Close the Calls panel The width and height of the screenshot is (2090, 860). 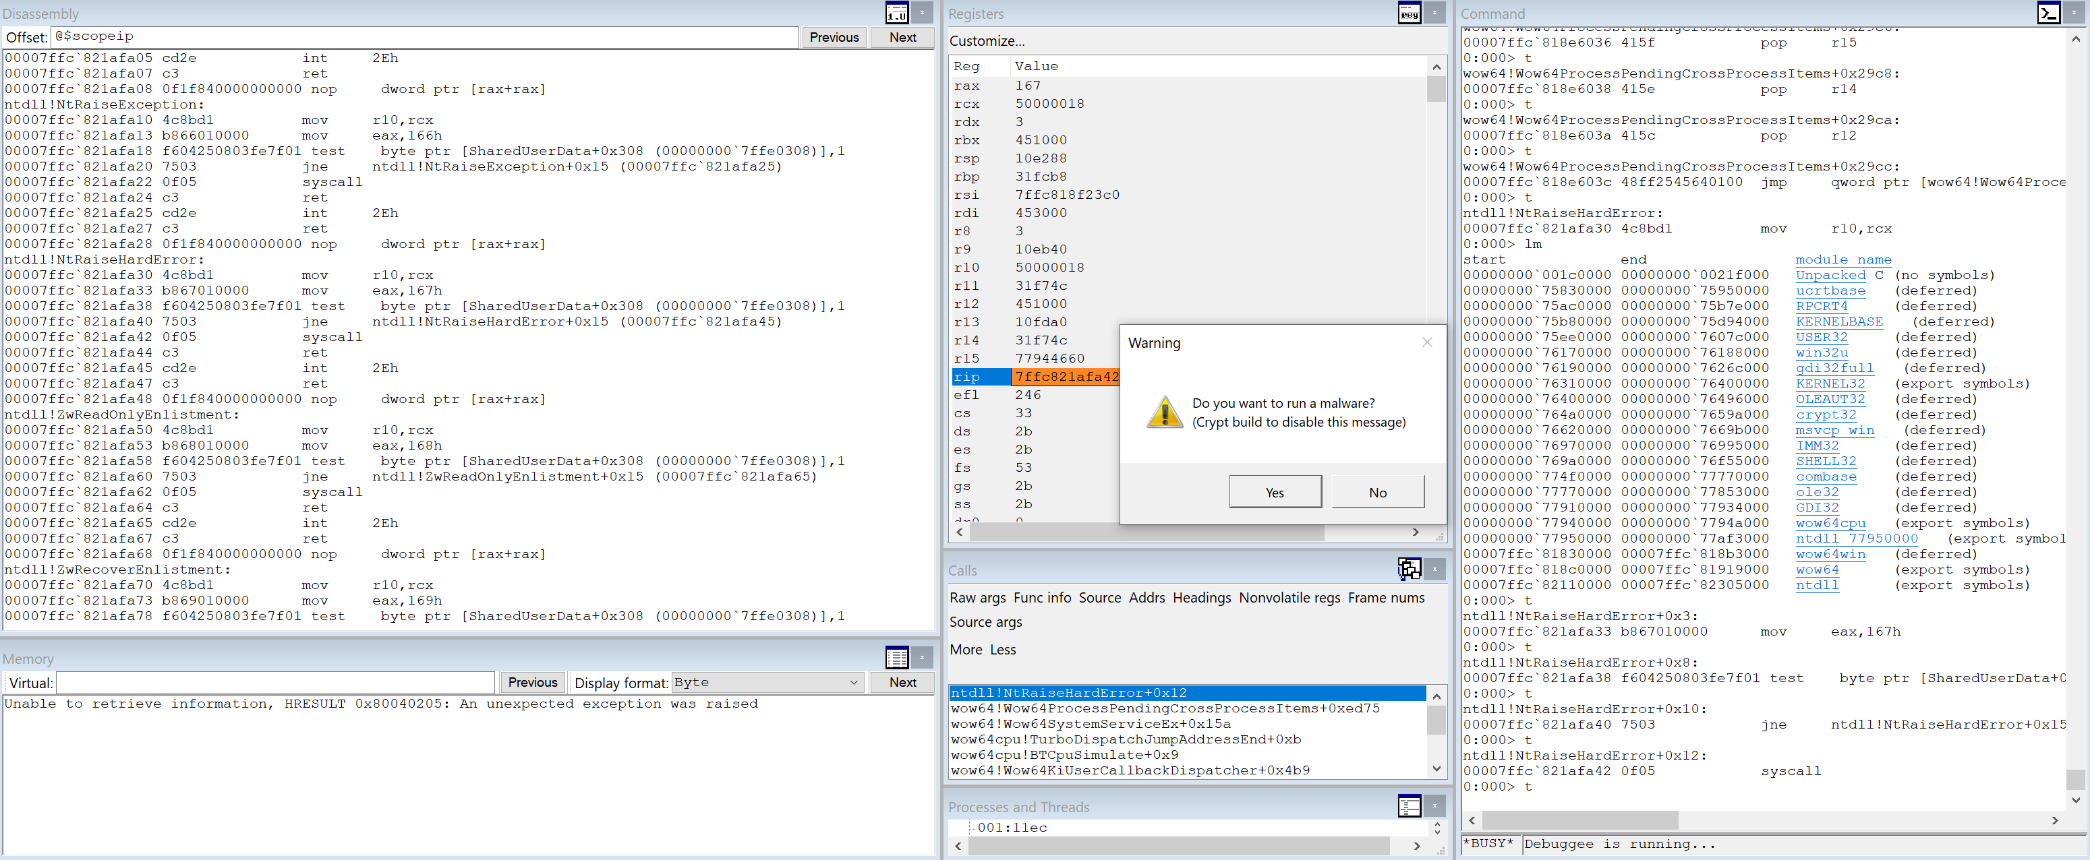1434,569
